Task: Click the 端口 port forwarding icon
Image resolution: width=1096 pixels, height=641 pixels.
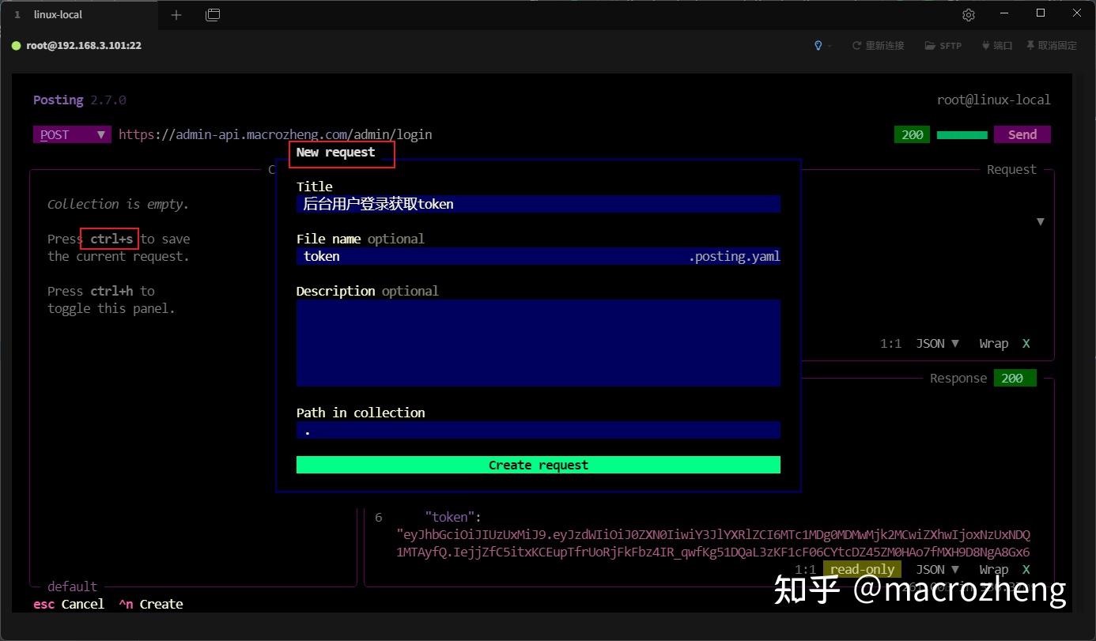Action: [997, 45]
